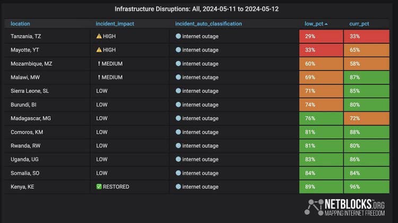Click Tanzania's red 29% low_pct cell
Screen dimensions: 398x223
(321, 36)
